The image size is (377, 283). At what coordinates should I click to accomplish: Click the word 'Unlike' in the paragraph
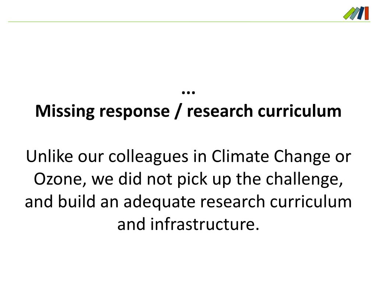tap(46, 157)
